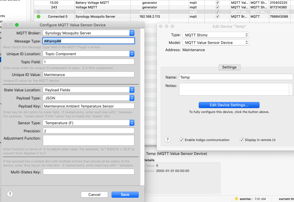Image resolution: width=294 pixels, height=202 pixels.
Task: Click help icon in Configure MQTT dialog
Action: tap(10, 194)
